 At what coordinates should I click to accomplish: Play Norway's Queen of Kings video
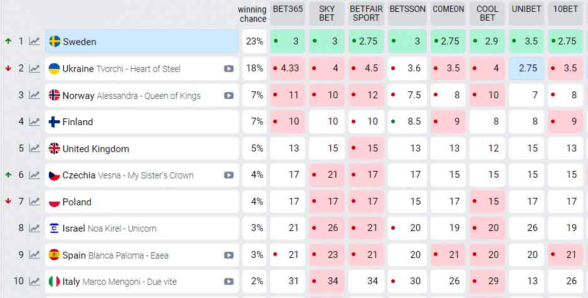click(229, 95)
